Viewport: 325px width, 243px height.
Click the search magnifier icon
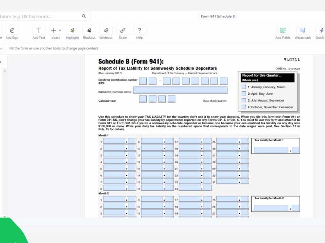84,16
